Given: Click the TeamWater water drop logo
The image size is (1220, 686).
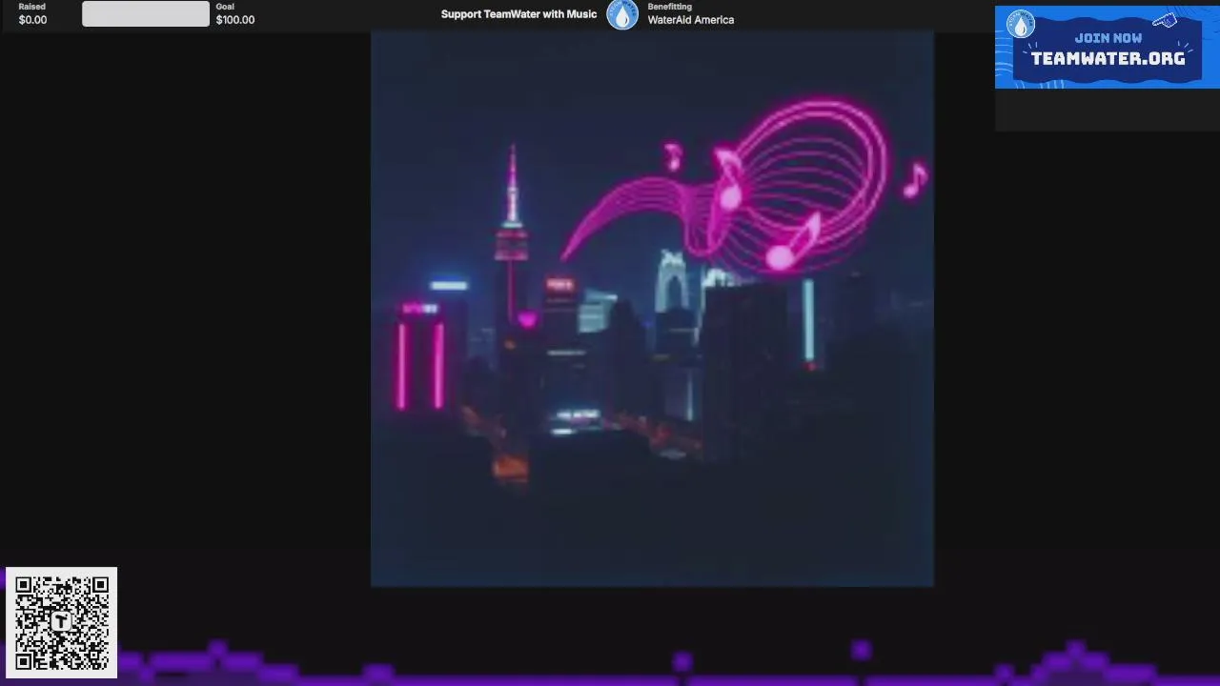Looking at the screenshot, I should click(x=622, y=14).
